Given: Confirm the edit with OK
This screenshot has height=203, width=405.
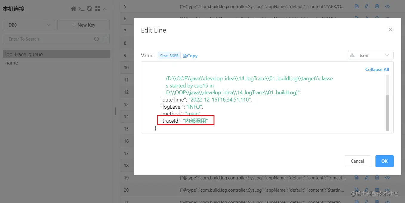Looking at the screenshot, I should [x=384, y=161].
